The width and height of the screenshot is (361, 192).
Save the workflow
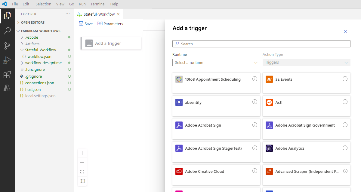point(86,24)
